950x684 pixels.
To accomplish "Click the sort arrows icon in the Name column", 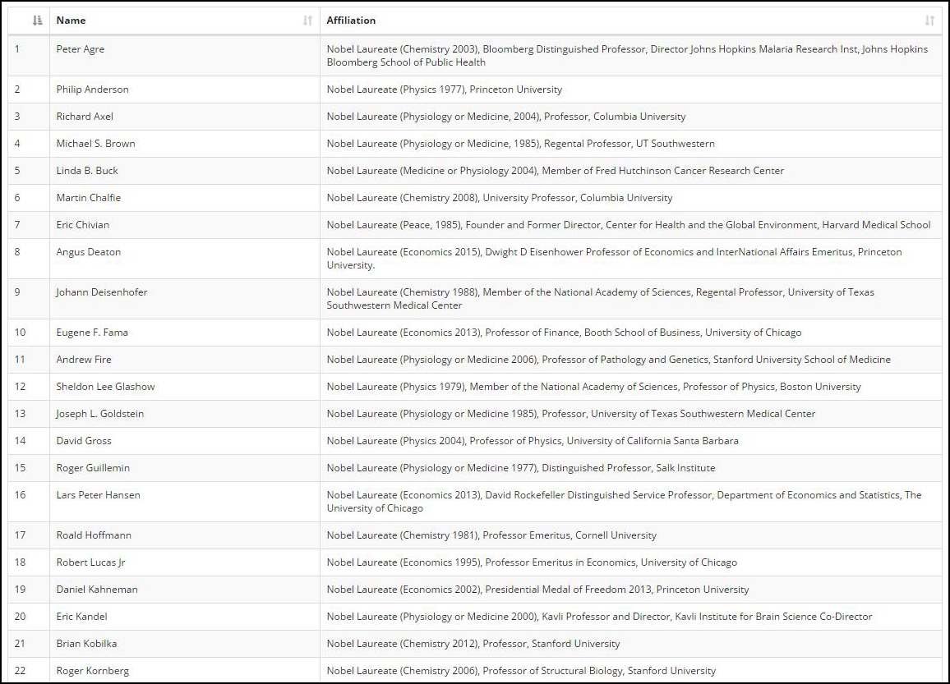I will pos(307,21).
